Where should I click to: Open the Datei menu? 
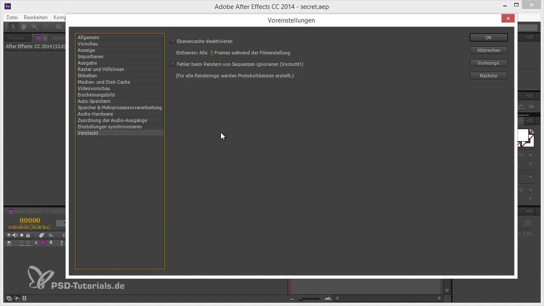coord(12,17)
